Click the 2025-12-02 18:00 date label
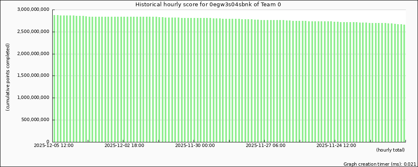The image size is (418, 167). pos(124,146)
